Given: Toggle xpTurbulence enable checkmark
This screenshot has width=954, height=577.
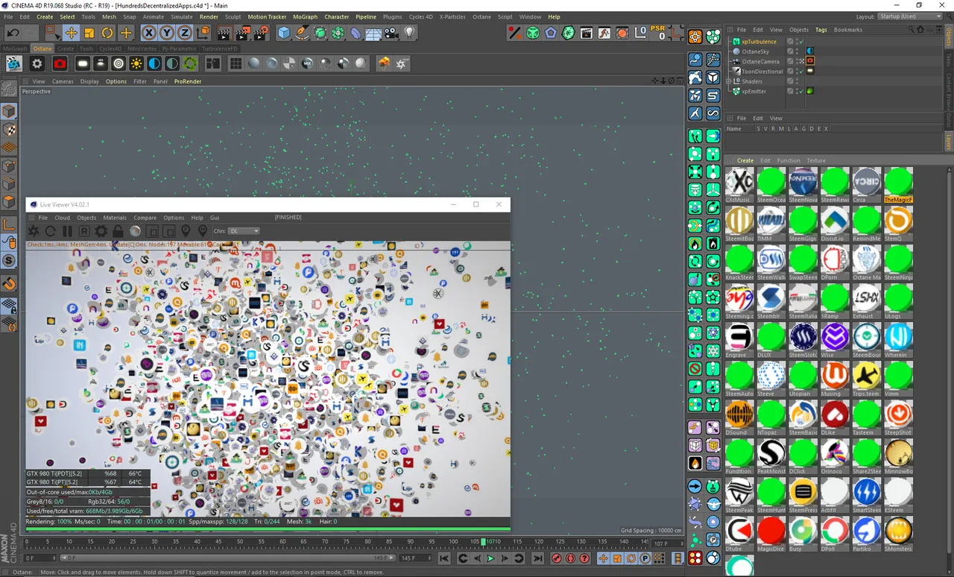Looking at the screenshot, I should click(800, 42).
